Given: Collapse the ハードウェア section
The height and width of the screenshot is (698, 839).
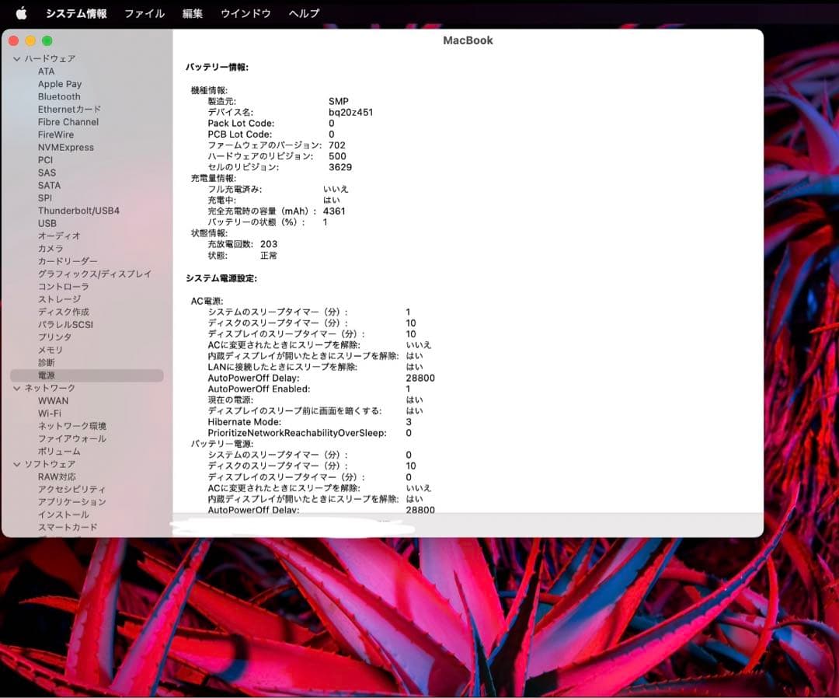Looking at the screenshot, I should pyautogui.click(x=16, y=58).
